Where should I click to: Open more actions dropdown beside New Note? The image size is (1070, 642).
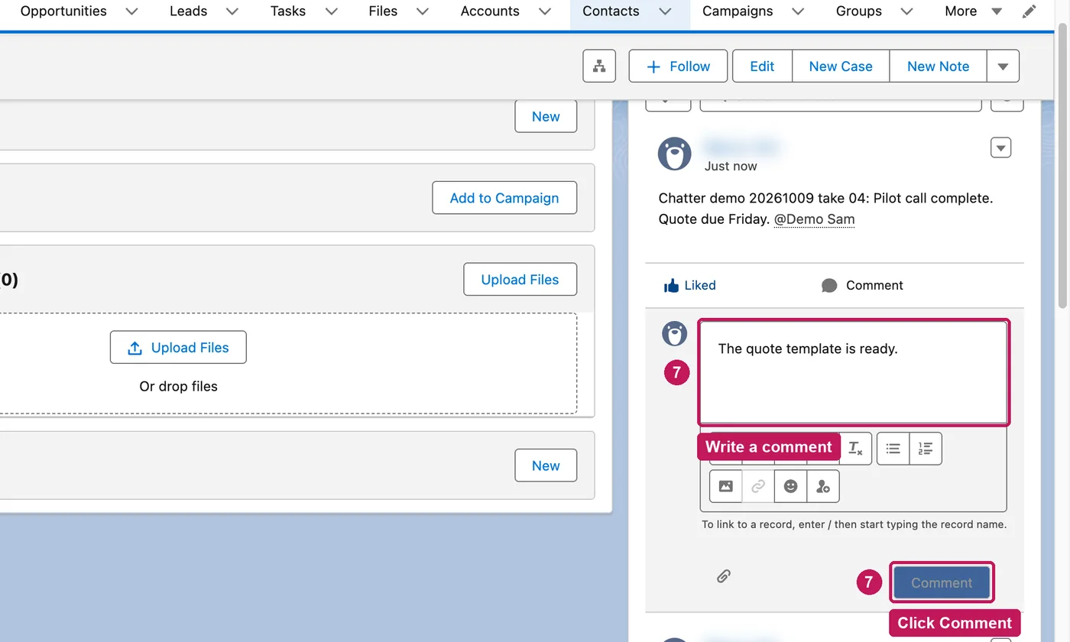tap(1003, 66)
